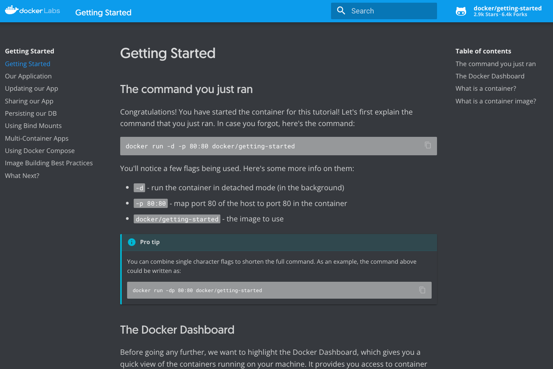Click the Pro tip info icon

click(x=132, y=242)
